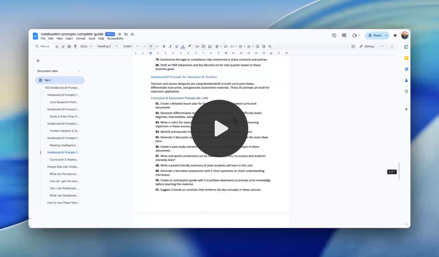Toggle the bulleted list button
This screenshot has height=257, width=439.
tap(240, 46)
